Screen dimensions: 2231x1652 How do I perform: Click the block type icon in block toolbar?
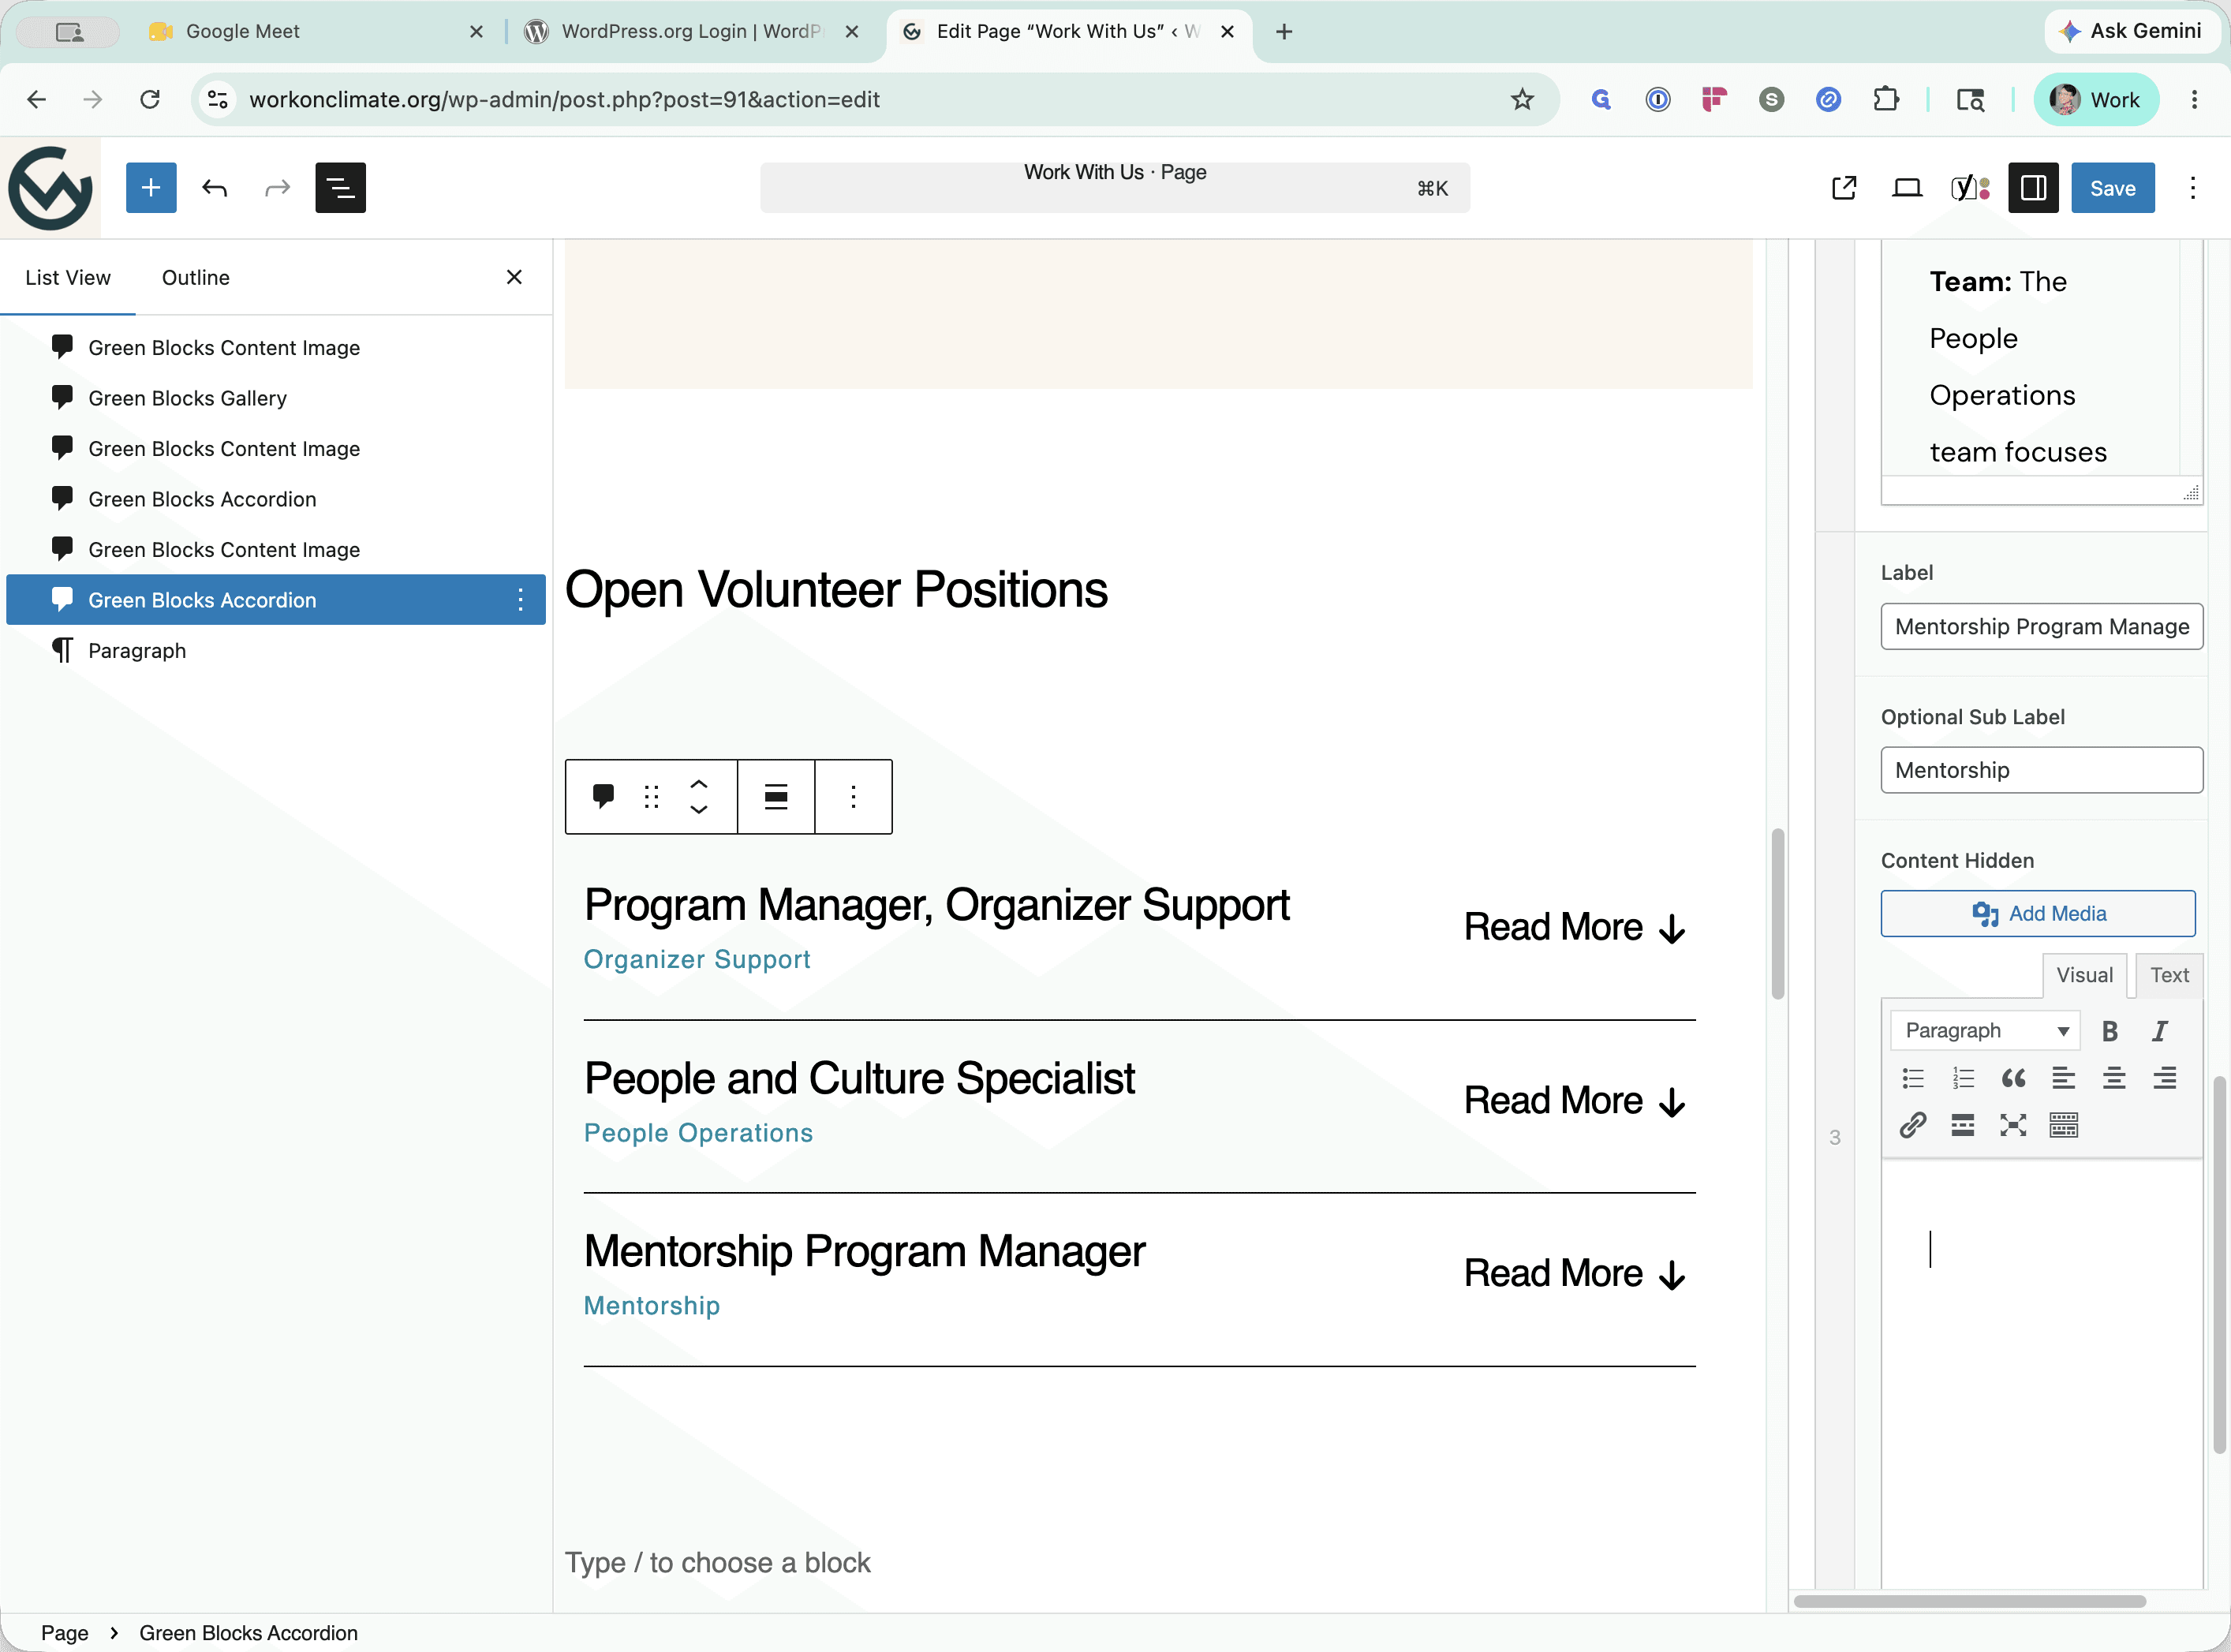tap(603, 796)
